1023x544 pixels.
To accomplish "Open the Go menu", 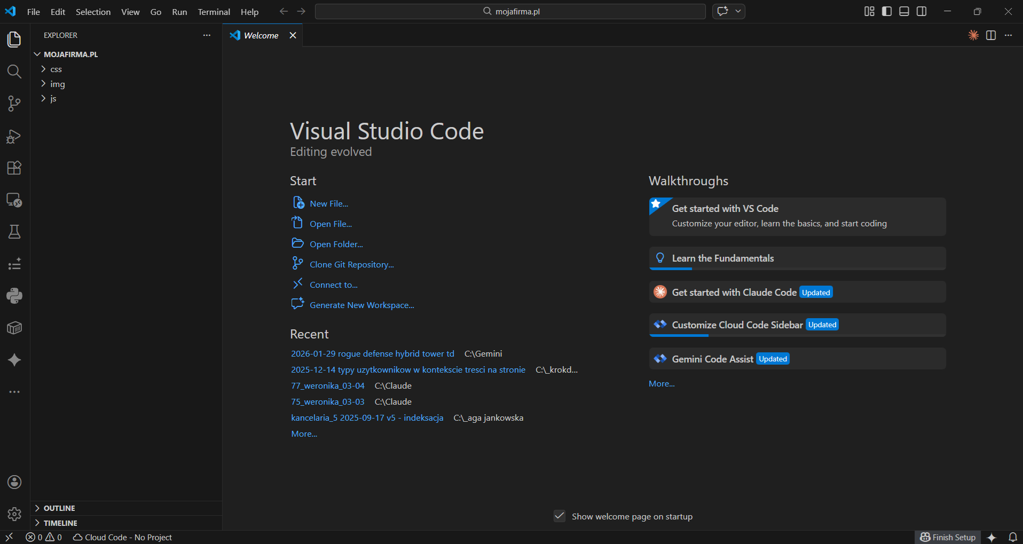I will 155,11.
